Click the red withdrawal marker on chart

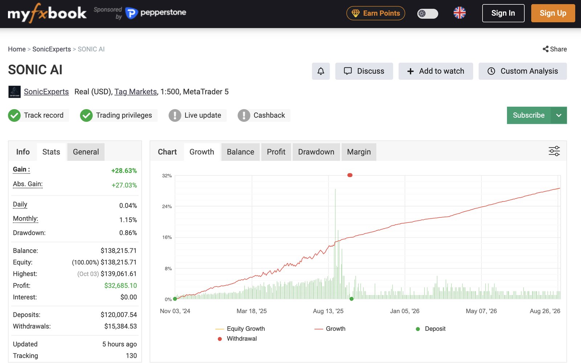[x=350, y=175]
